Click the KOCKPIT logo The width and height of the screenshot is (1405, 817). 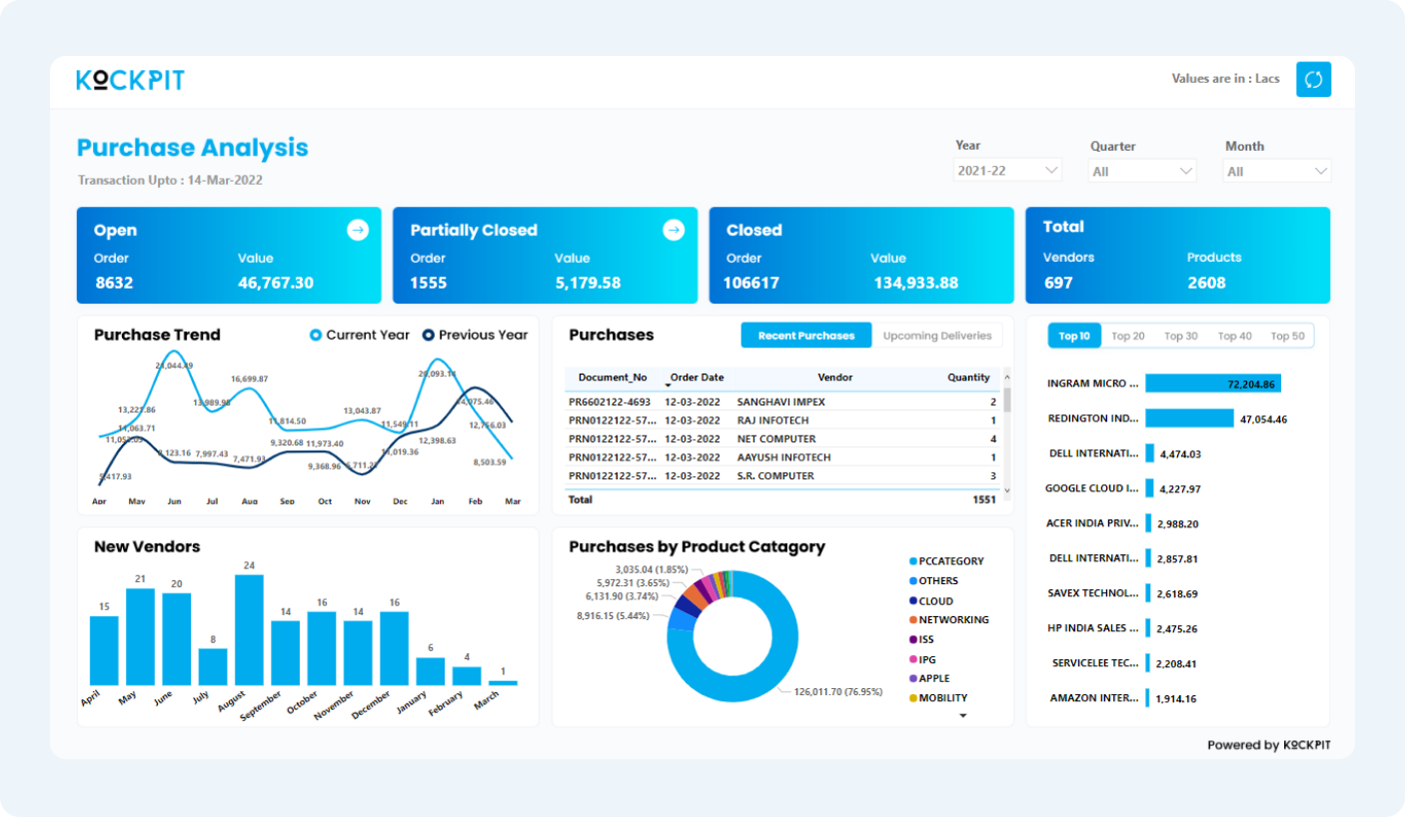pos(130,80)
